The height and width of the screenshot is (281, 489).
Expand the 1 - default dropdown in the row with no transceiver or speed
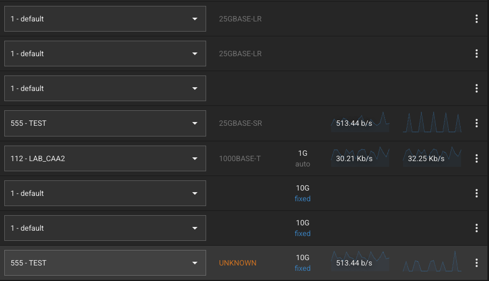pos(105,88)
